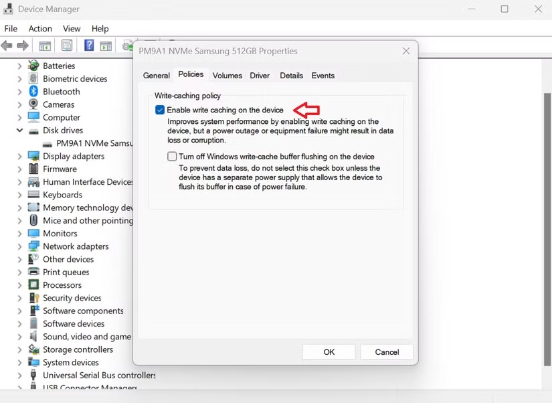Click the Back arrow in the toolbar
This screenshot has width=552, height=403.
pos(7,46)
